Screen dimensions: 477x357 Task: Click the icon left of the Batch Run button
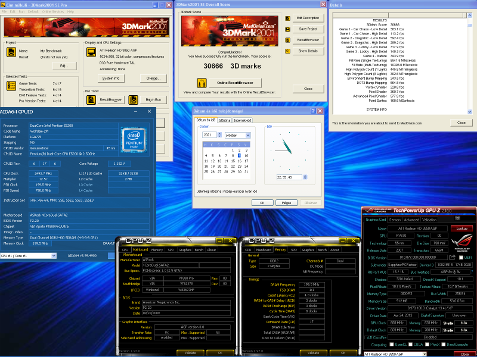click(x=133, y=99)
